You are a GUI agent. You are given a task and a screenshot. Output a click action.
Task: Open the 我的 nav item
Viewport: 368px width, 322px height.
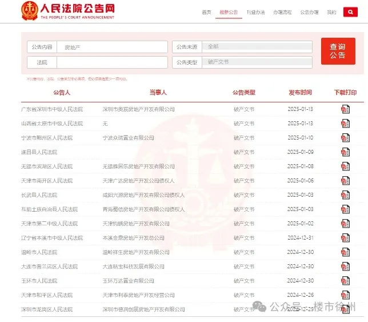[x=331, y=12]
